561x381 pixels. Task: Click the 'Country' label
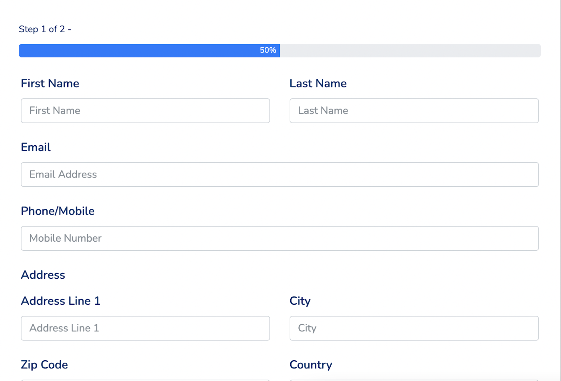coord(311,365)
